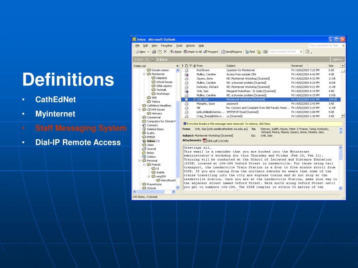Open the Help menu

(x=201, y=46)
